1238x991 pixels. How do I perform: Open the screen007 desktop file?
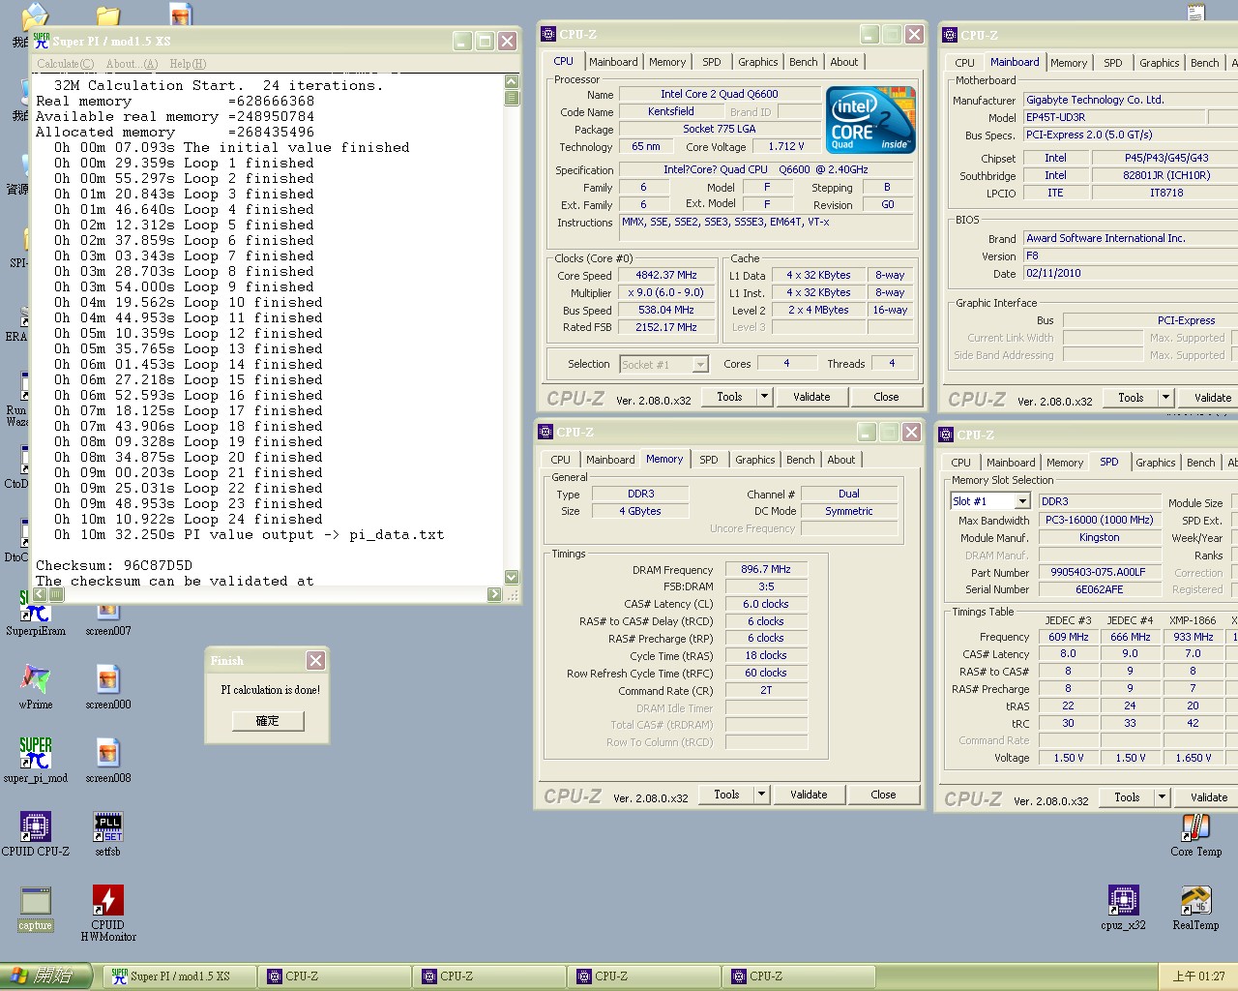click(x=108, y=615)
